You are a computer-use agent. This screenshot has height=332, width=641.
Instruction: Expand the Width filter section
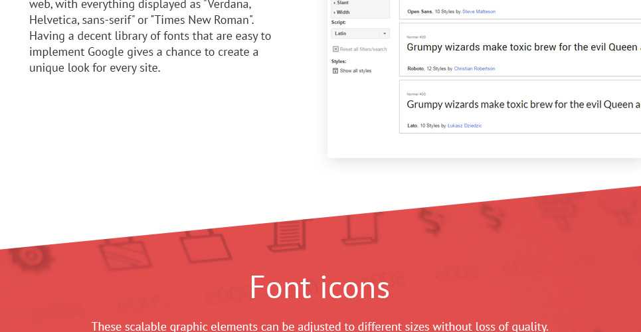click(343, 12)
